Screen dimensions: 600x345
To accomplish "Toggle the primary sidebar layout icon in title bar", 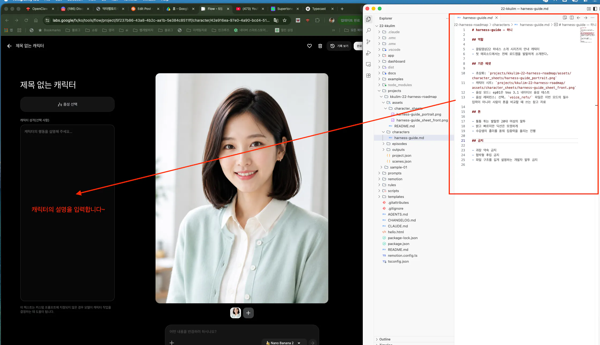I will pyautogui.click(x=595, y=9).
